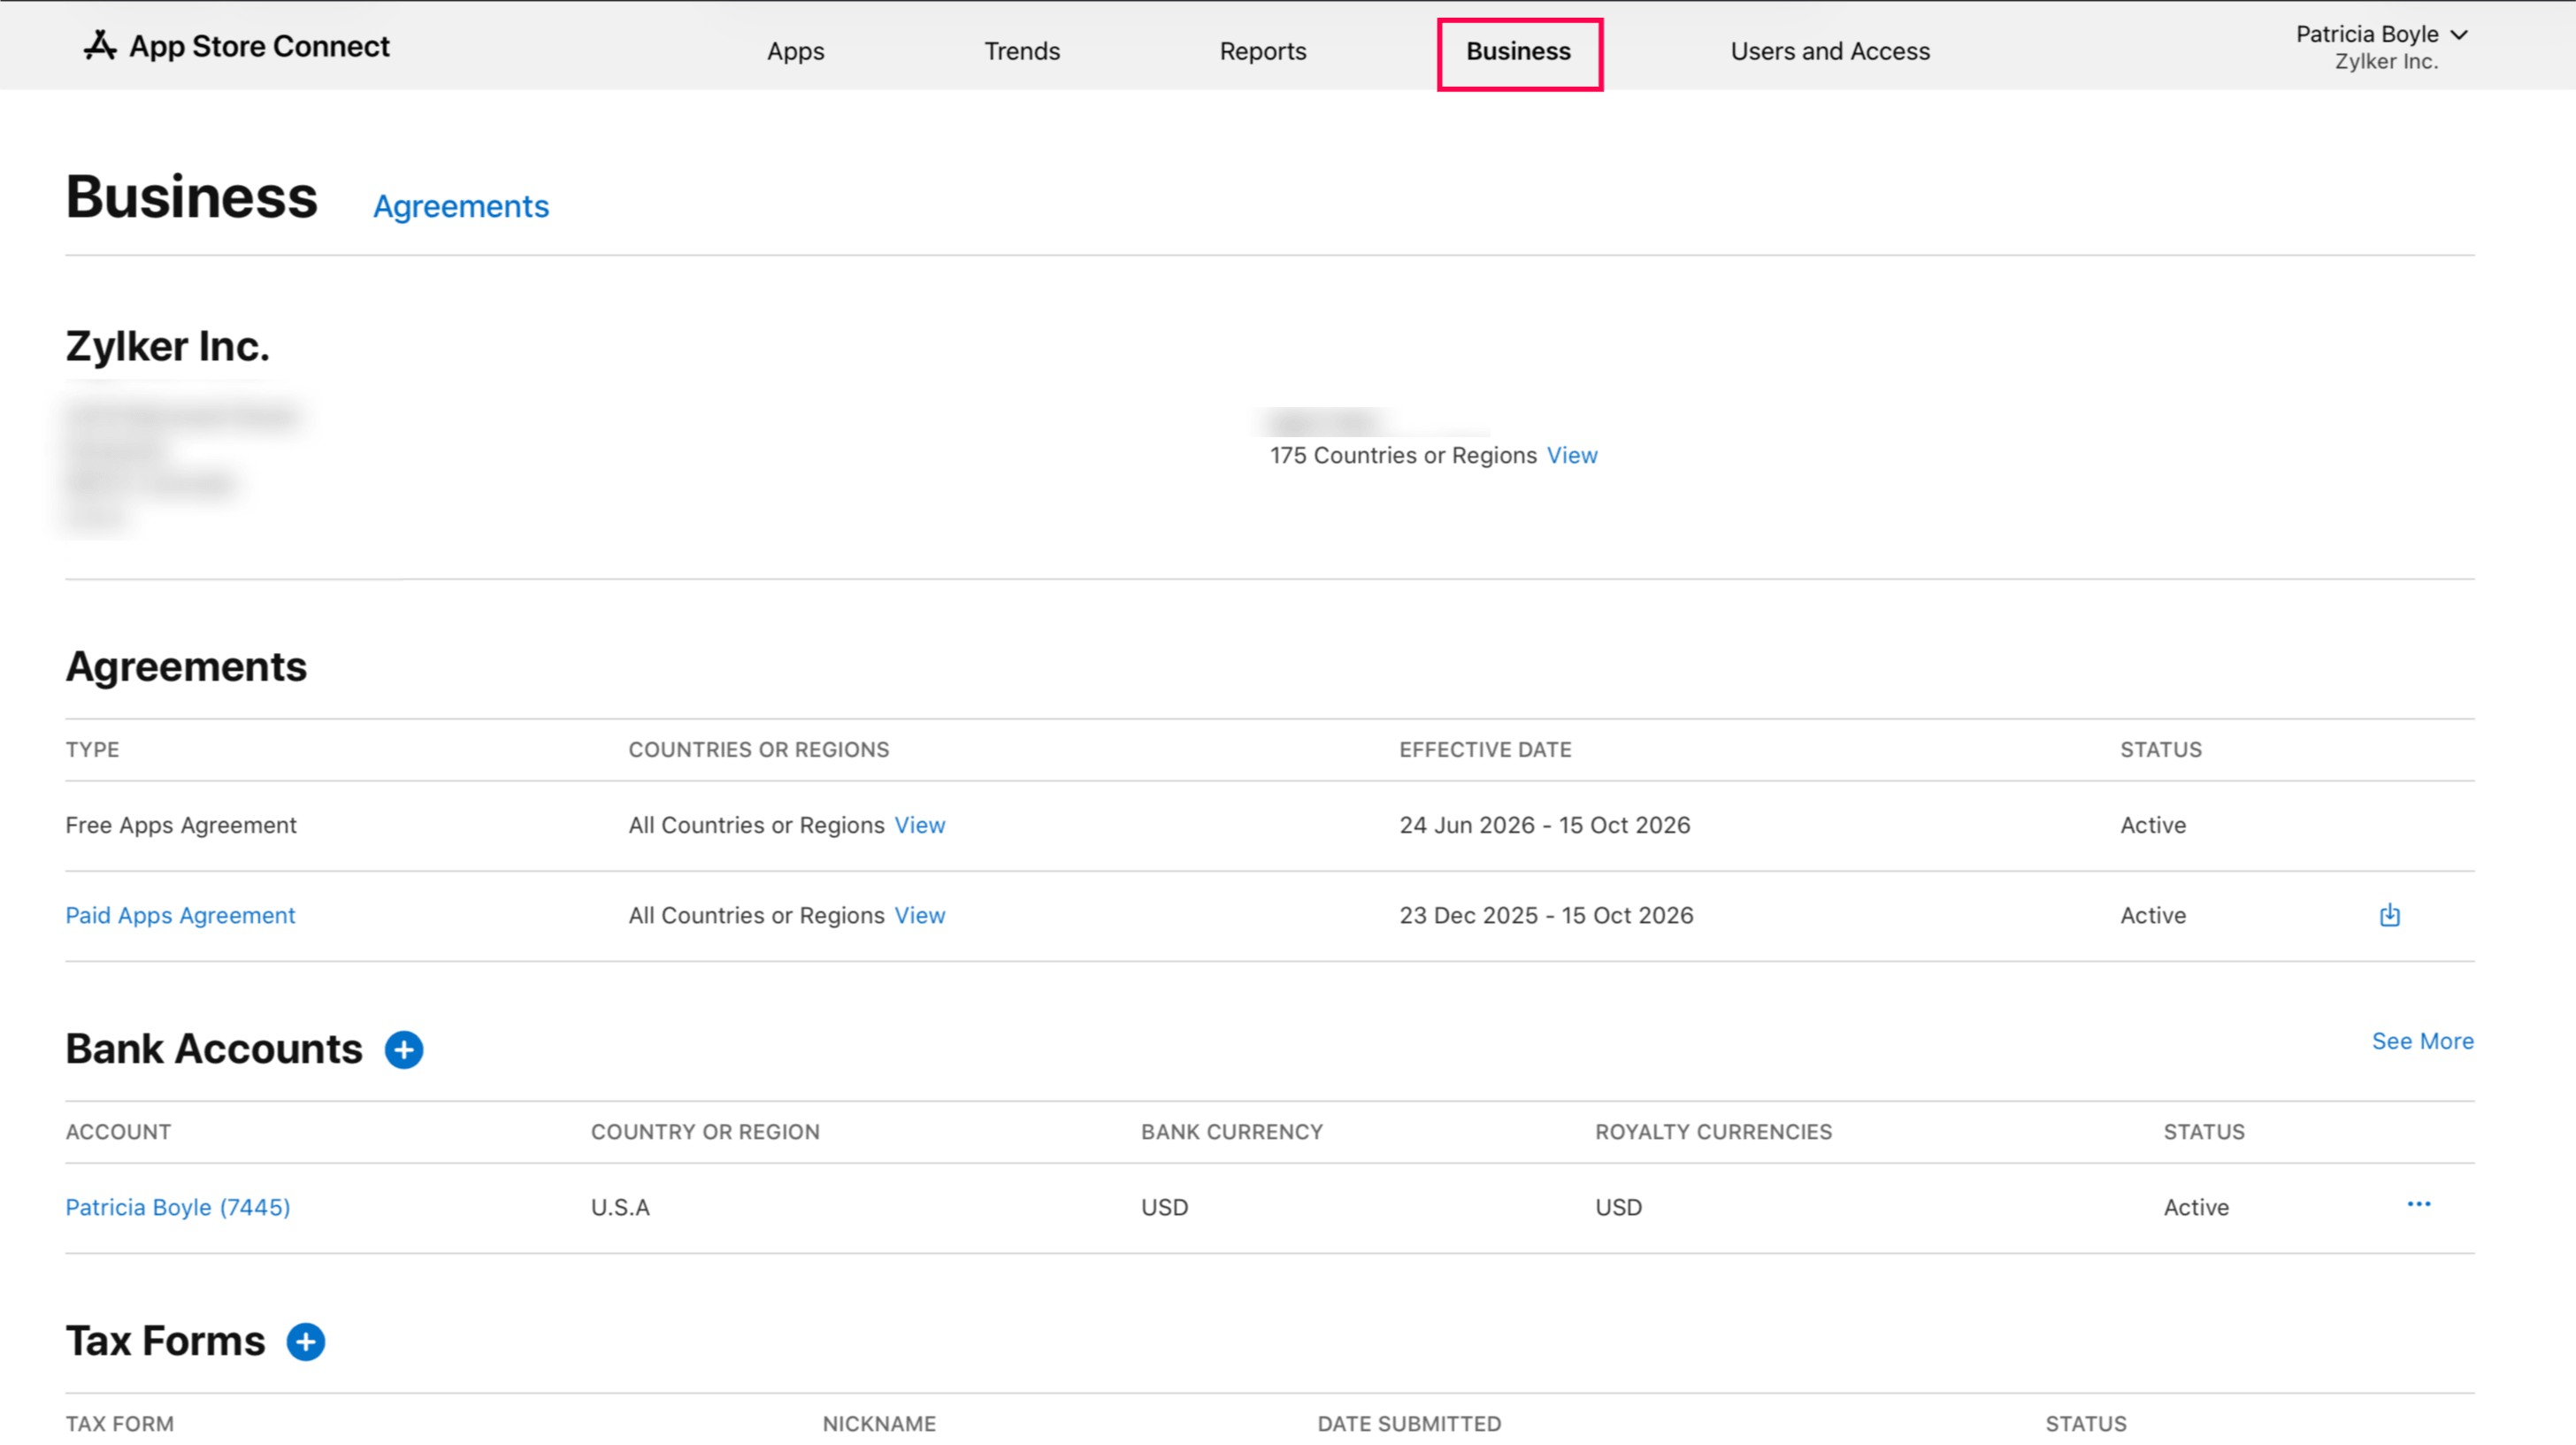Open more options for Patricia Boyle bank account
2576x1445 pixels.
click(2418, 1204)
